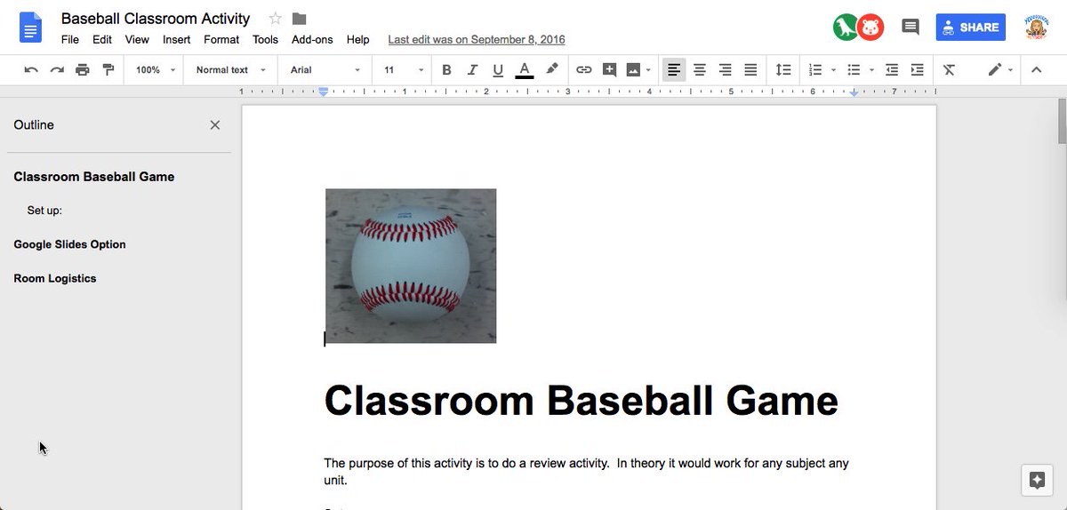1067x510 pixels.
Task: Toggle Bold formatting
Action: pyautogui.click(x=446, y=69)
